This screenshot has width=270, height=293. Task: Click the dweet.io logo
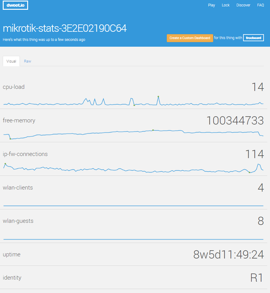coord(15,5)
